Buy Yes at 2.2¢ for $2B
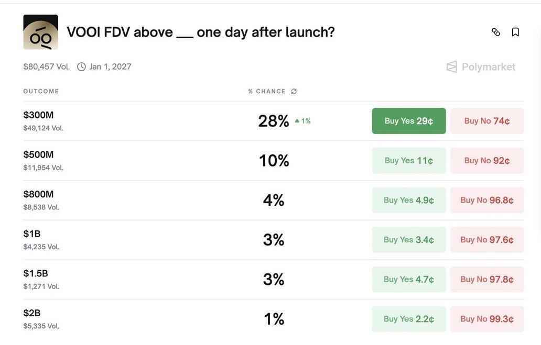The image size is (541, 345). tap(409, 319)
